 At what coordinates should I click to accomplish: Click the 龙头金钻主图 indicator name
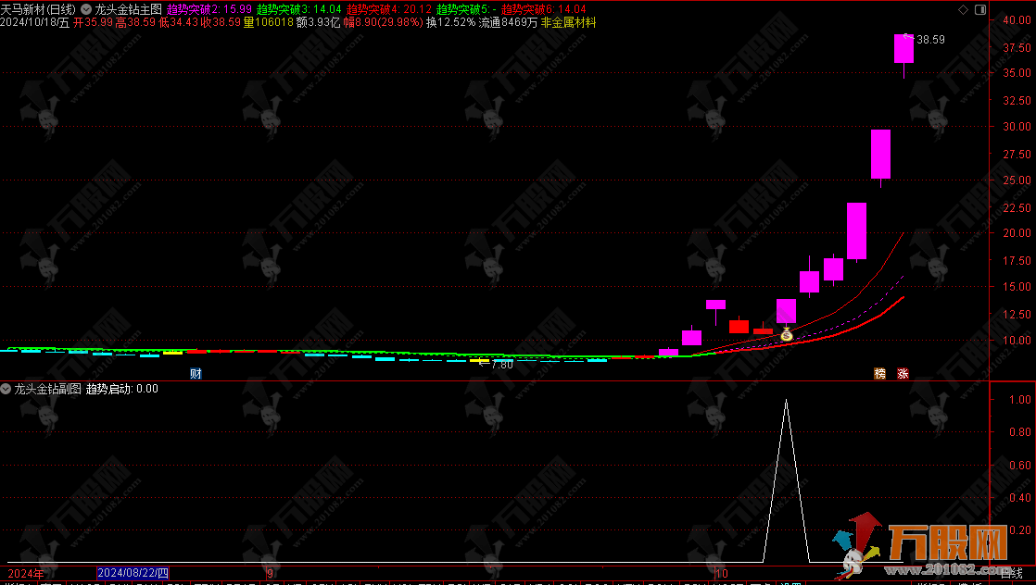(129, 9)
